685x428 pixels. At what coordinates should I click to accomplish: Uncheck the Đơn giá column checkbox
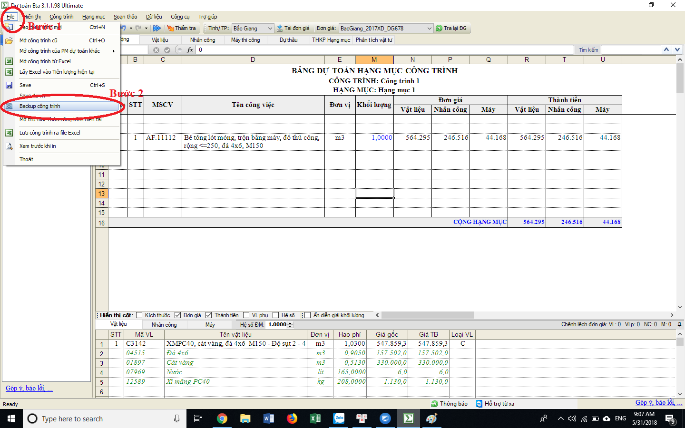click(x=177, y=315)
